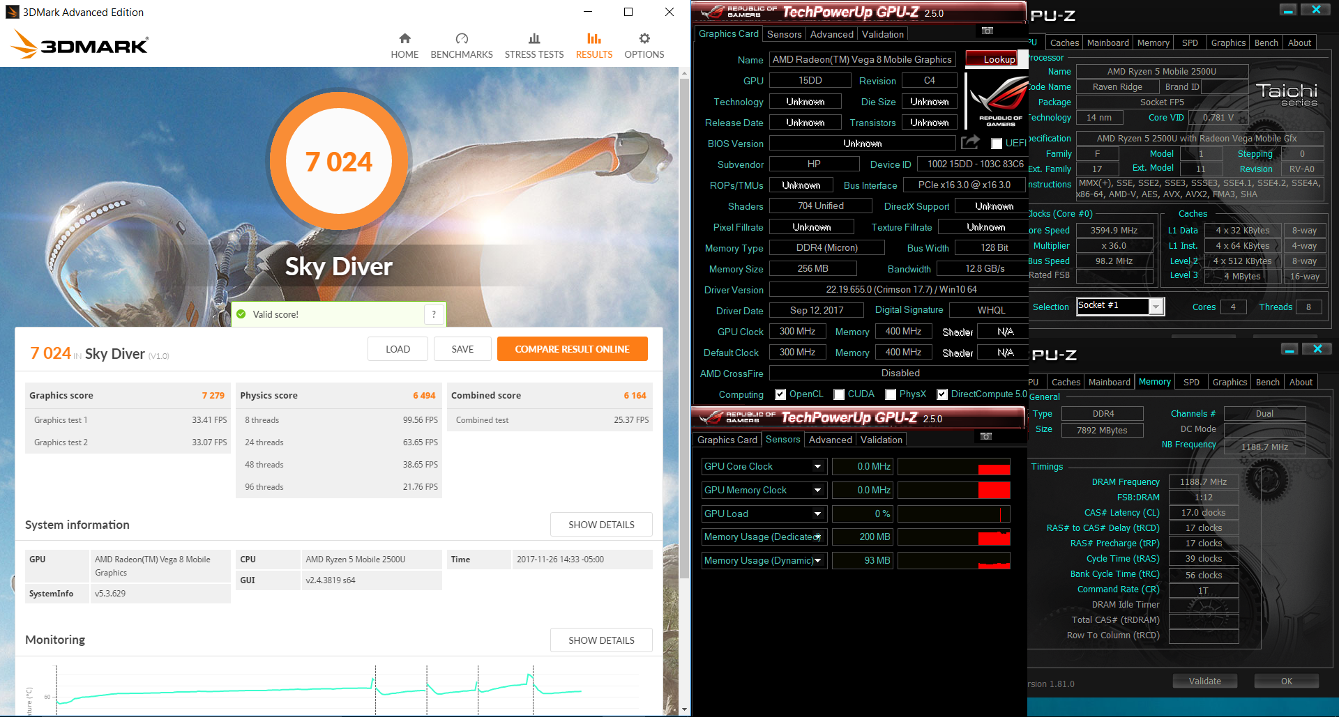
Task: Open the OPTIONS gear icon
Action: pyautogui.click(x=644, y=38)
